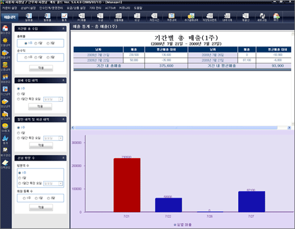This screenshot has height=229, width=295.
Task: Open the two-people member icon in sidebar
Action: tap(5, 77)
